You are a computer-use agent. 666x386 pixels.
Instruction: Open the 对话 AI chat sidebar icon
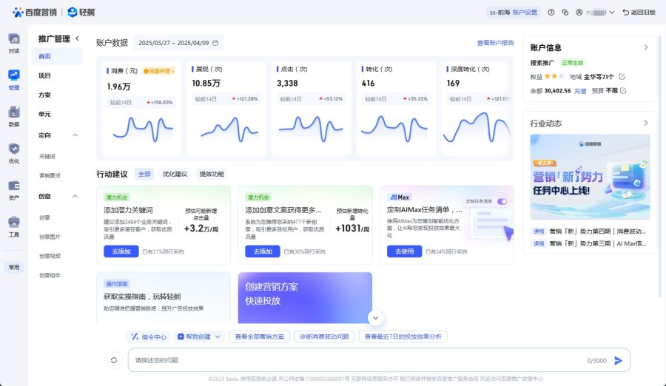coord(13,41)
